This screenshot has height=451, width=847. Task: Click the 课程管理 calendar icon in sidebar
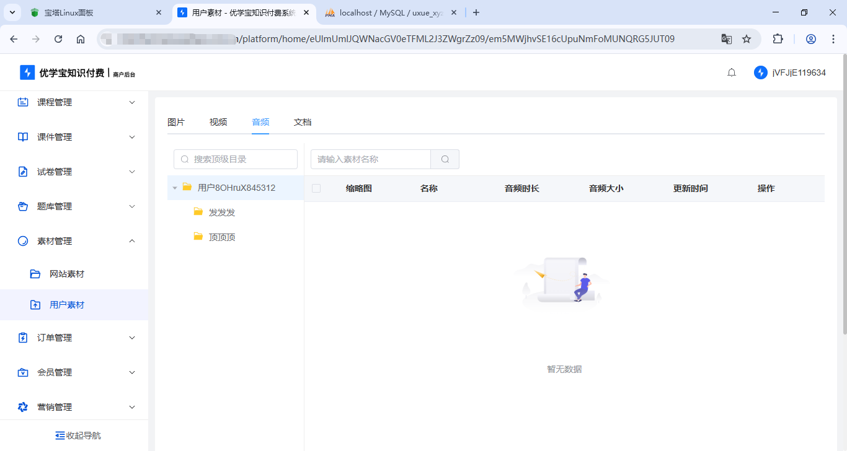coord(22,102)
